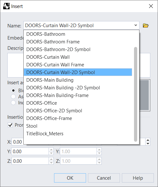
Task: Close the Insert dialog window
Action: [151, 6]
